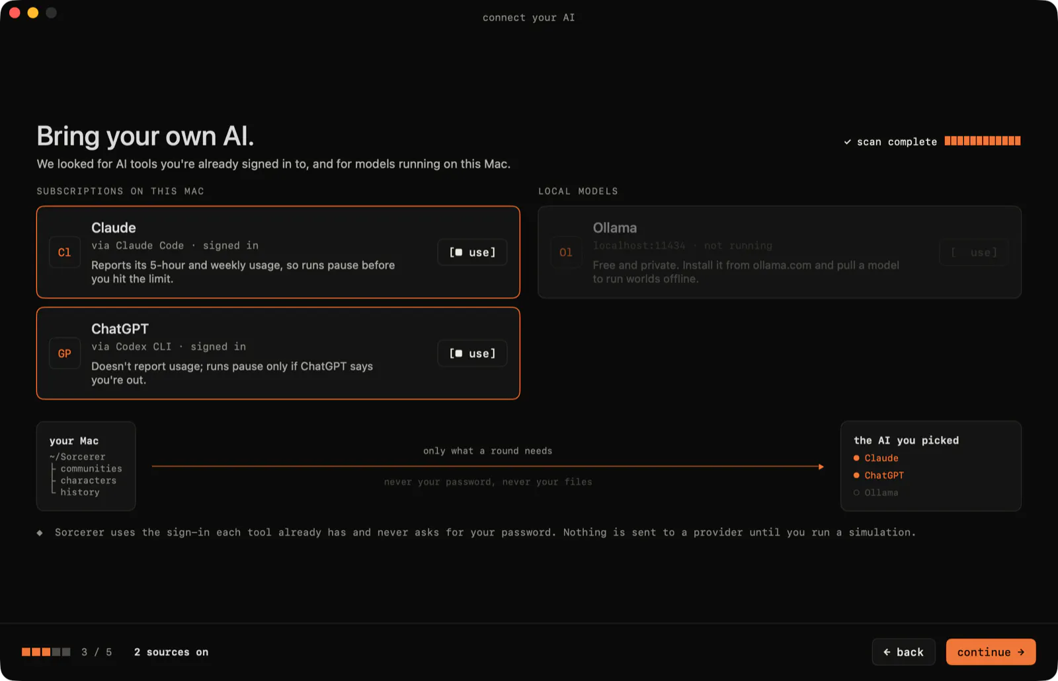Click the '3 / 5' step counter
This screenshot has height=681, width=1058.
pos(97,652)
